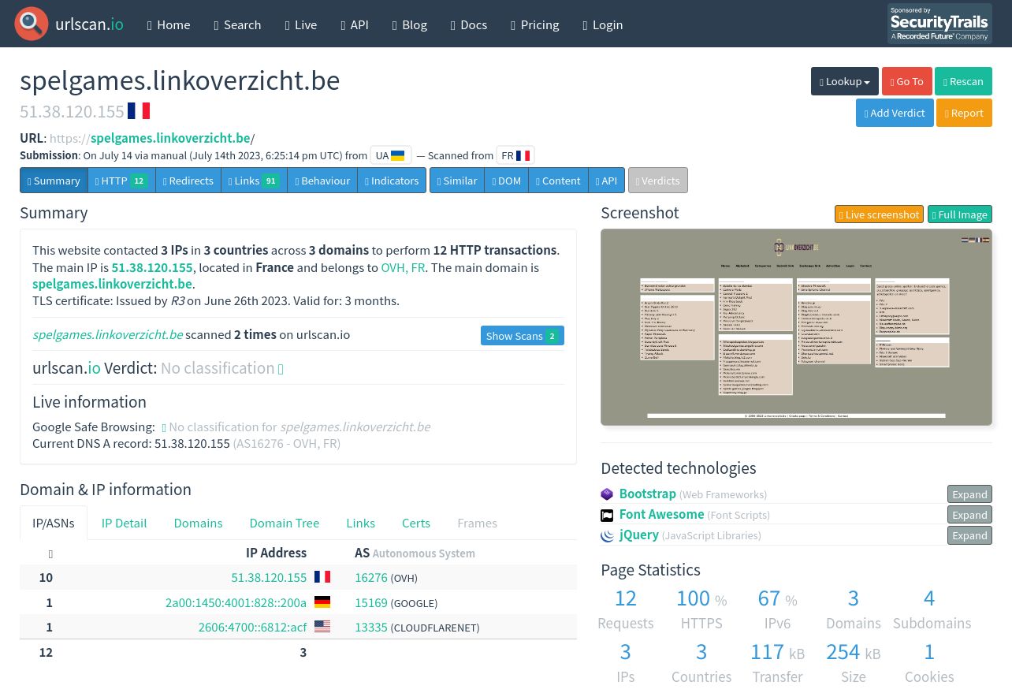This screenshot has width=1012, height=693.
Task: Open the DOM tab
Action: pos(507,180)
